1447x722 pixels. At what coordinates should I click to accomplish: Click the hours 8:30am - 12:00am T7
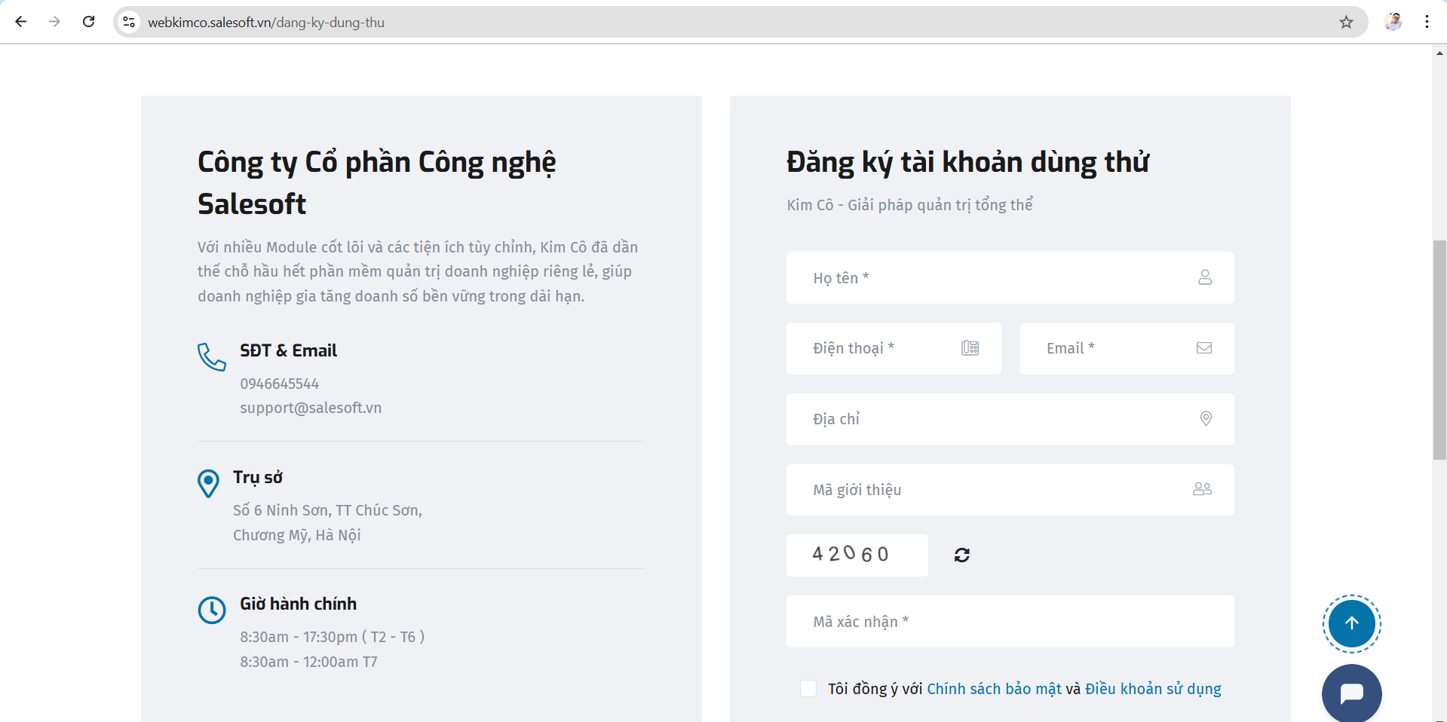point(308,662)
